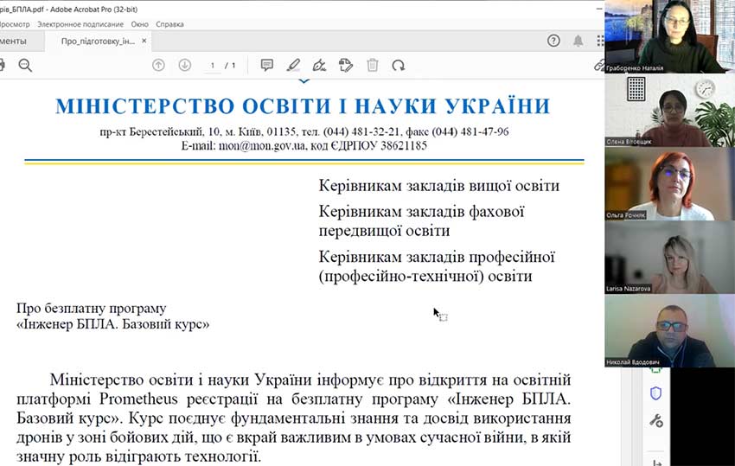Click the page number input field
This screenshot has width=735, height=466.
tap(212, 65)
